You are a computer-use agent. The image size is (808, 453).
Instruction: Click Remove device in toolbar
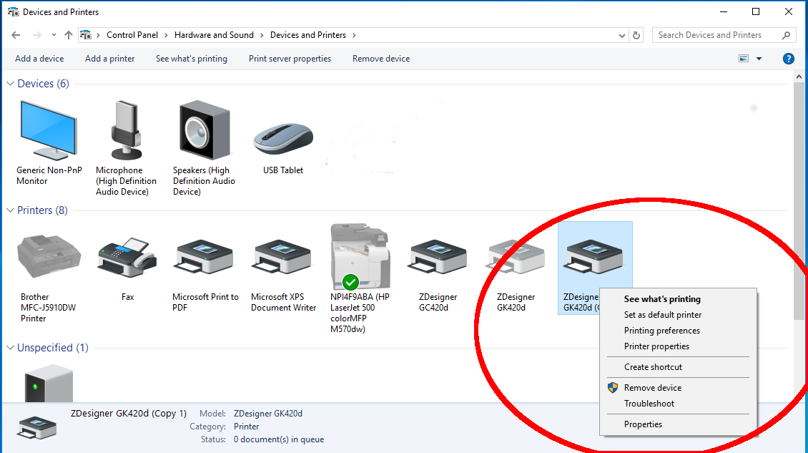coord(381,59)
